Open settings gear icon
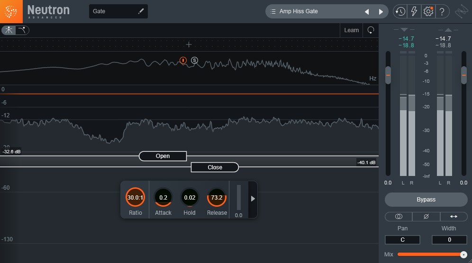The width and height of the screenshot is (472, 263). pos(428,11)
